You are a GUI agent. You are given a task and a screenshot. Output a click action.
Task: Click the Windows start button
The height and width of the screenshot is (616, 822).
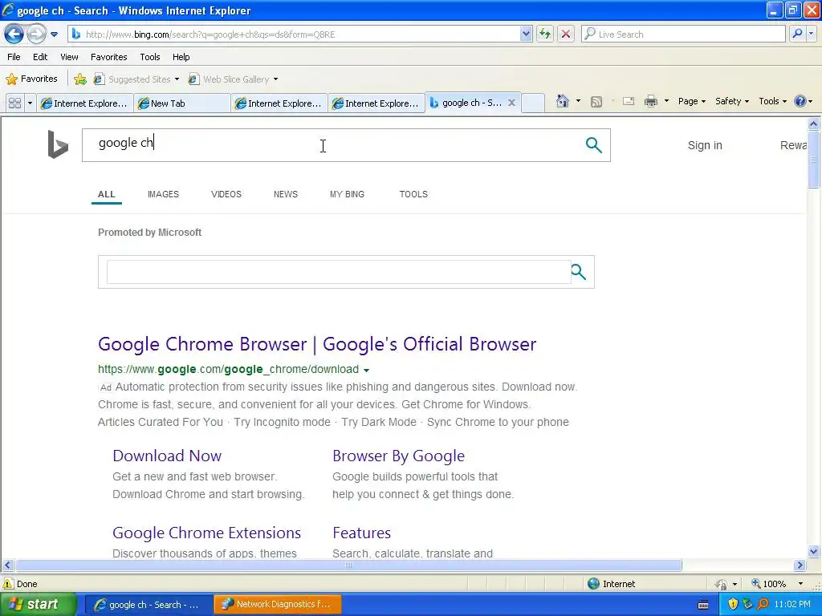tap(38, 604)
